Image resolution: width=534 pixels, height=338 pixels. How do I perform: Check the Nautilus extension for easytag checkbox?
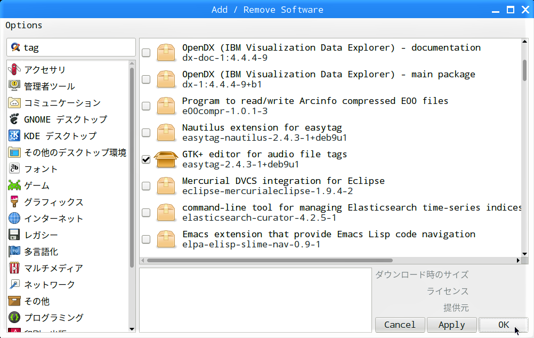[x=146, y=133]
